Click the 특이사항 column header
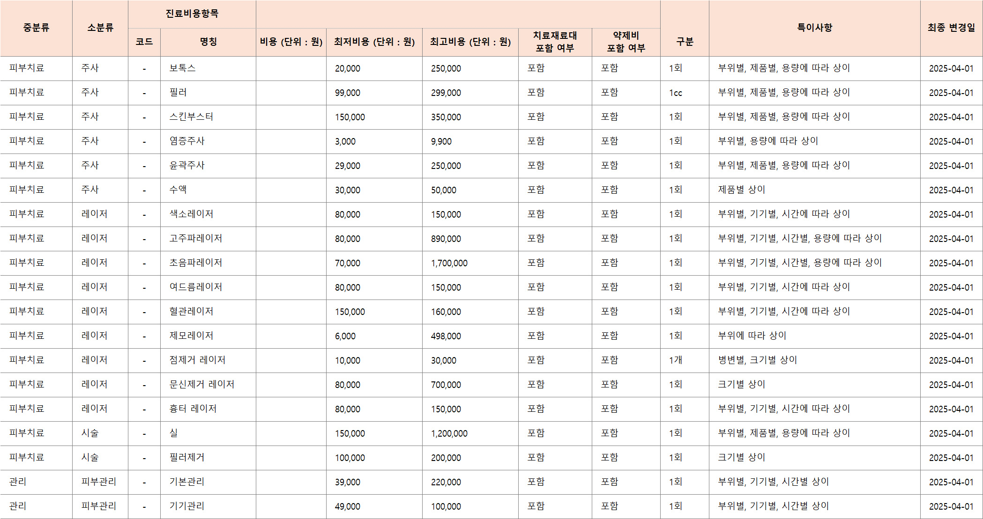983x519 pixels. tap(815, 28)
